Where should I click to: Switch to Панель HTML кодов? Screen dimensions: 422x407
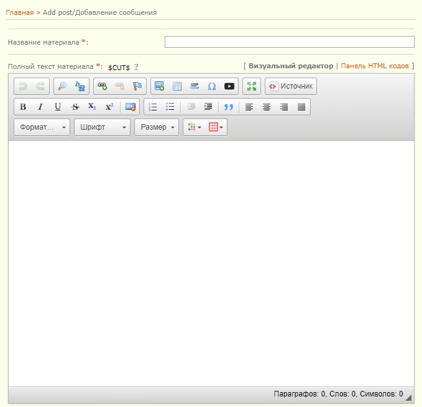[x=375, y=66]
